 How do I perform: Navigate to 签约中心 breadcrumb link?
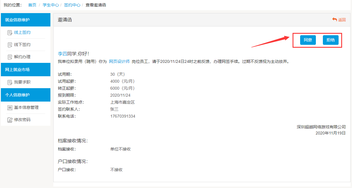click(72, 5)
